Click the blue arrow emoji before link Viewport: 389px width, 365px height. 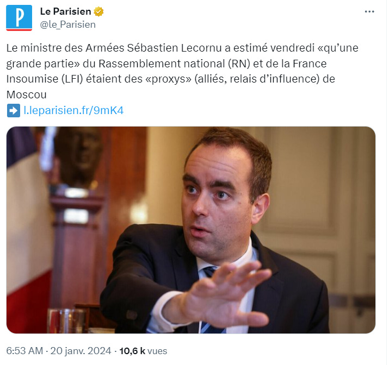(14, 110)
